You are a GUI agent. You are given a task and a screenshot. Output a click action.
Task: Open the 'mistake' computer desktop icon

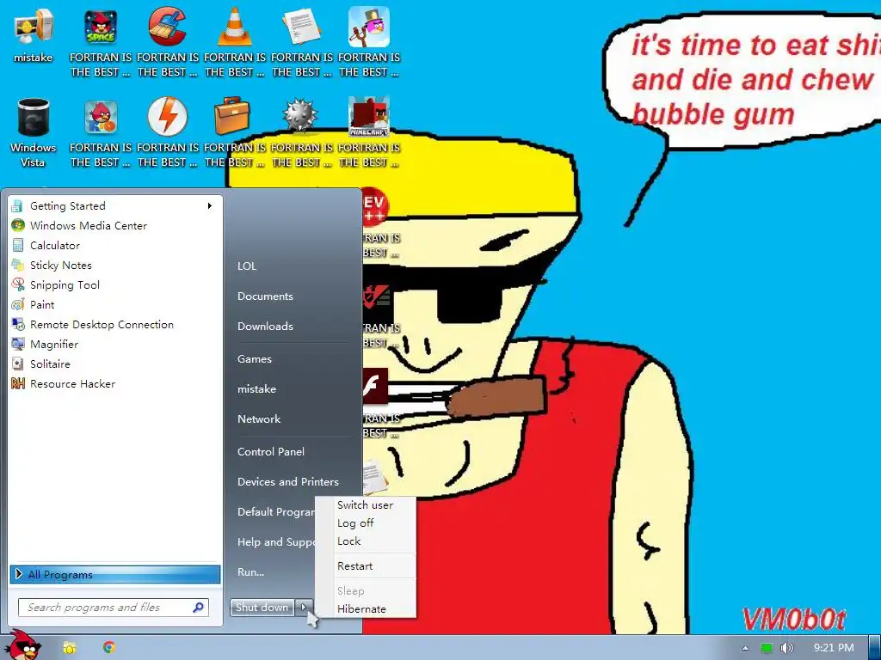[x=34, y=27]
